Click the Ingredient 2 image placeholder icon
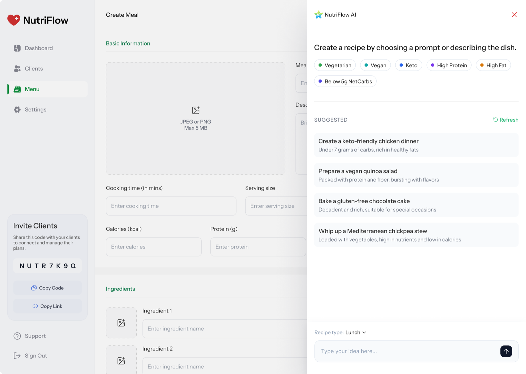The width and height of the screenshot is (526, 374). (121, 361)
